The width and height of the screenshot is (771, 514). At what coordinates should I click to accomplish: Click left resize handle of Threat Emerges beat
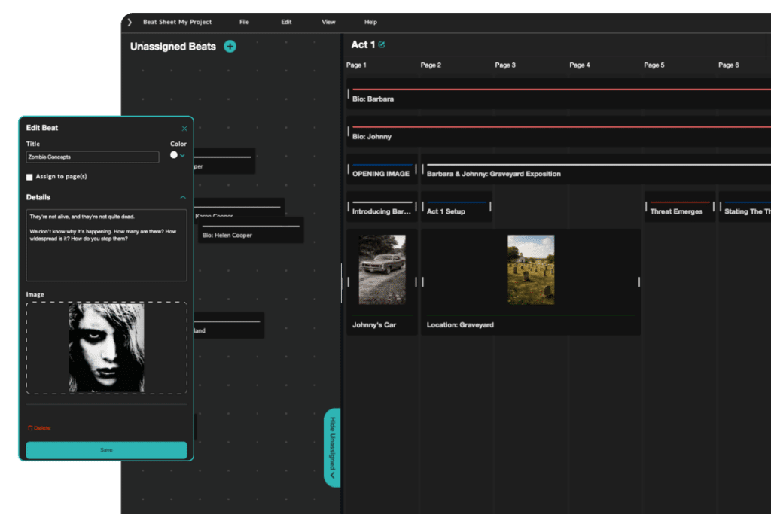pyautogui.click(x=646, y=207)
